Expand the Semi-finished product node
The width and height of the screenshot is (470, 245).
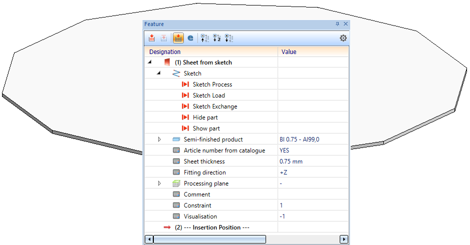[x=159, y=139]
